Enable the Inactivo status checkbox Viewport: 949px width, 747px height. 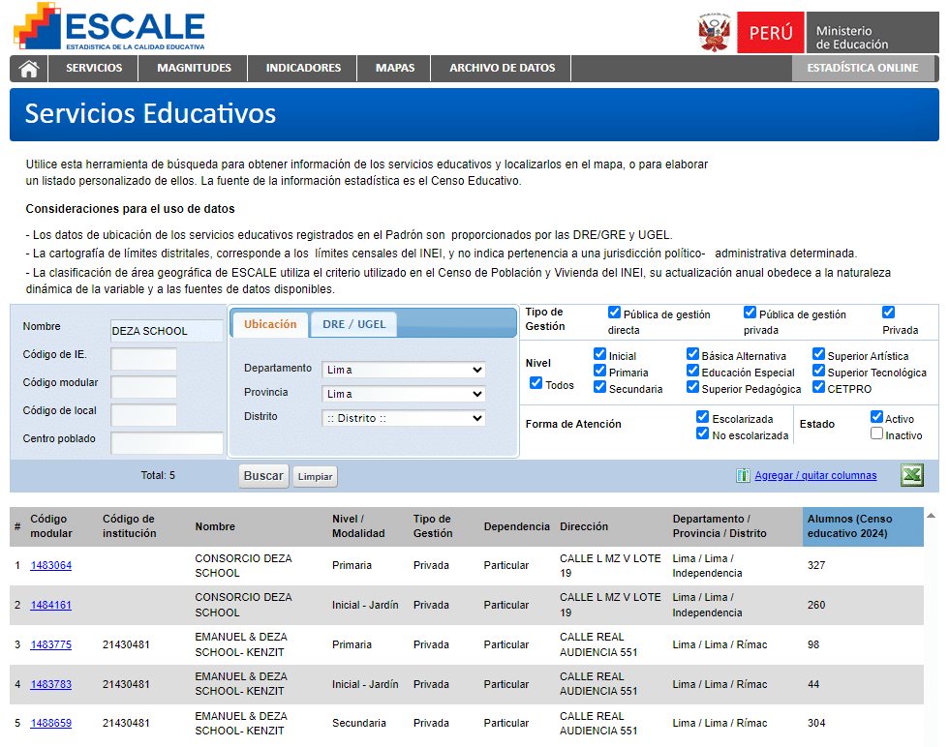click(x=877, y=433)
